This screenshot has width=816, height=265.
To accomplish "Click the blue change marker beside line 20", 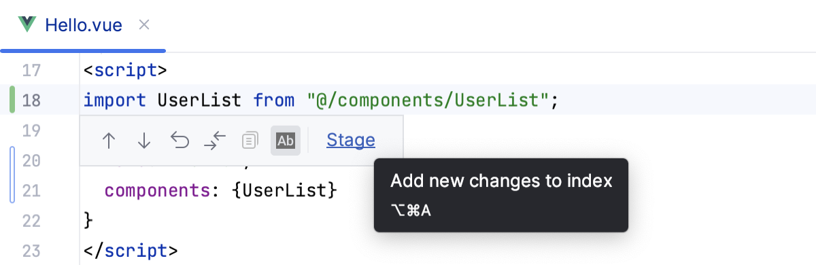I will [12, 175].
